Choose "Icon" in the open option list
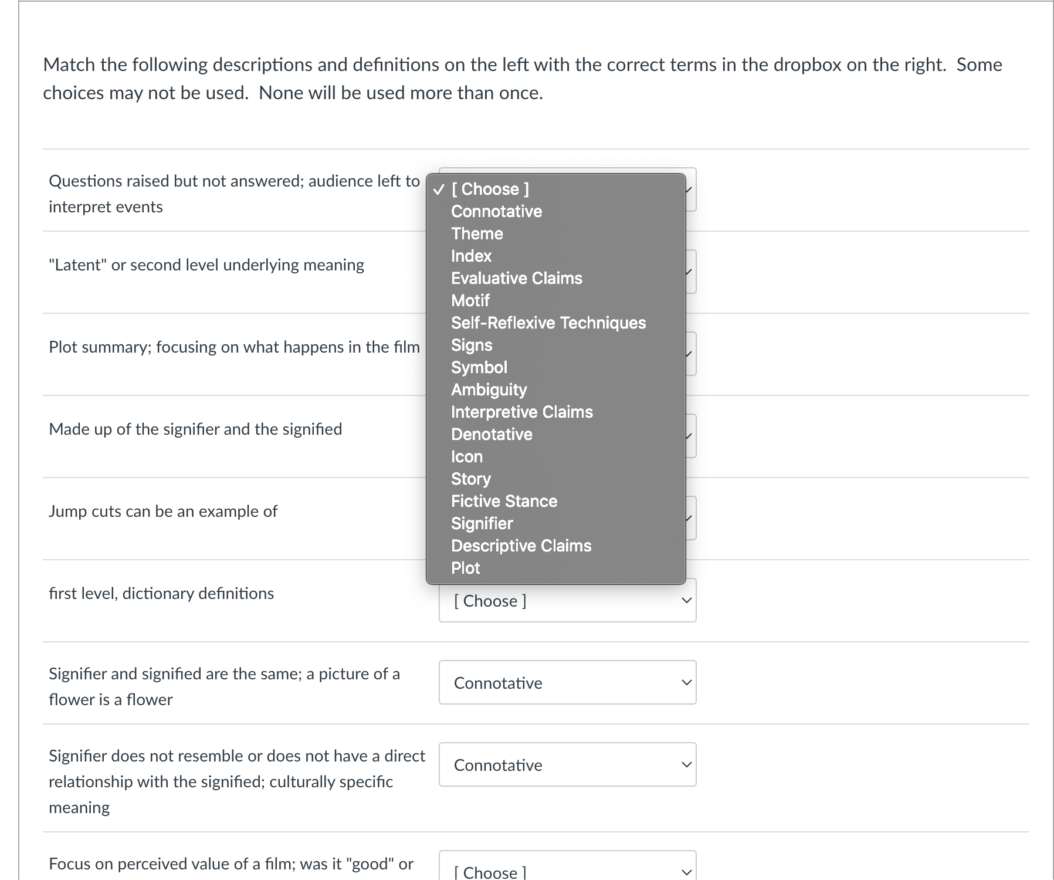The image size is (1054, 880). coord(466,456)
